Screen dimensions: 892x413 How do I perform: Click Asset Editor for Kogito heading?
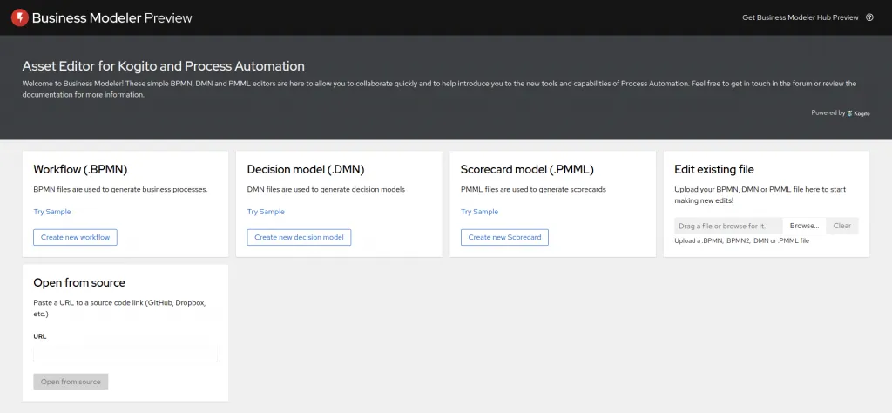[x=163, y=66]
